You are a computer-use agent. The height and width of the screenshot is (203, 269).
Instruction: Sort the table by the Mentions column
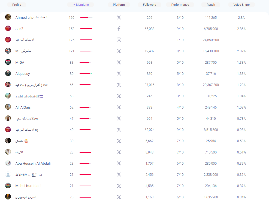click(x=80, y=5)
